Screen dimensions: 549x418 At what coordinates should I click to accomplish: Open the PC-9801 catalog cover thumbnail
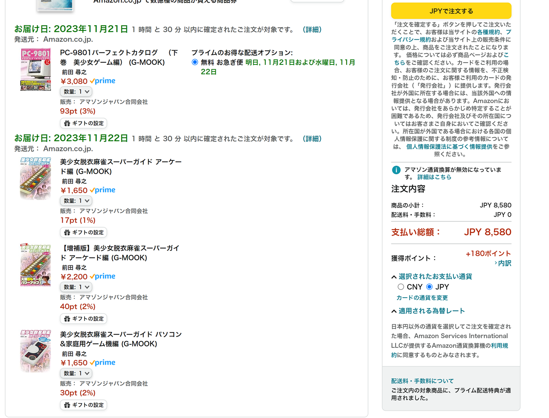(x=35, y=70)
